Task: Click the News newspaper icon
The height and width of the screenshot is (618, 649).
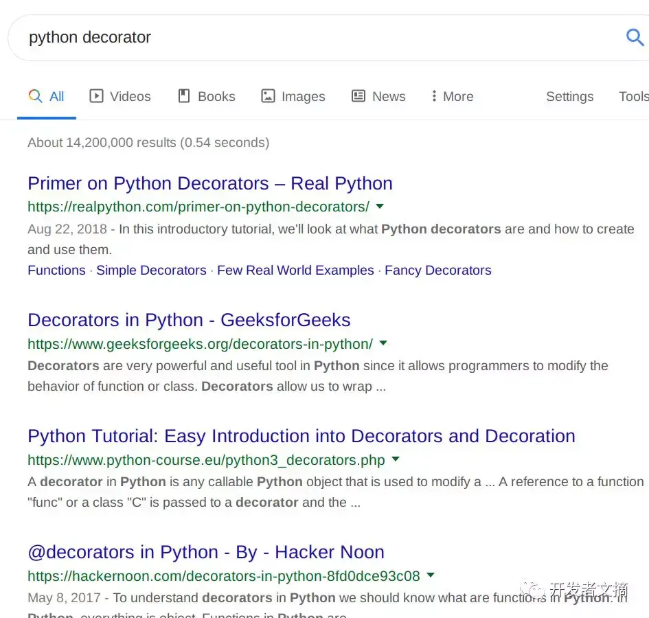Action: pos(358,96)
